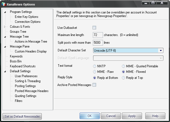Click the Unicode (UTF-8) combo box text
This screenshot has height=122, width=170.
[105, 51]
